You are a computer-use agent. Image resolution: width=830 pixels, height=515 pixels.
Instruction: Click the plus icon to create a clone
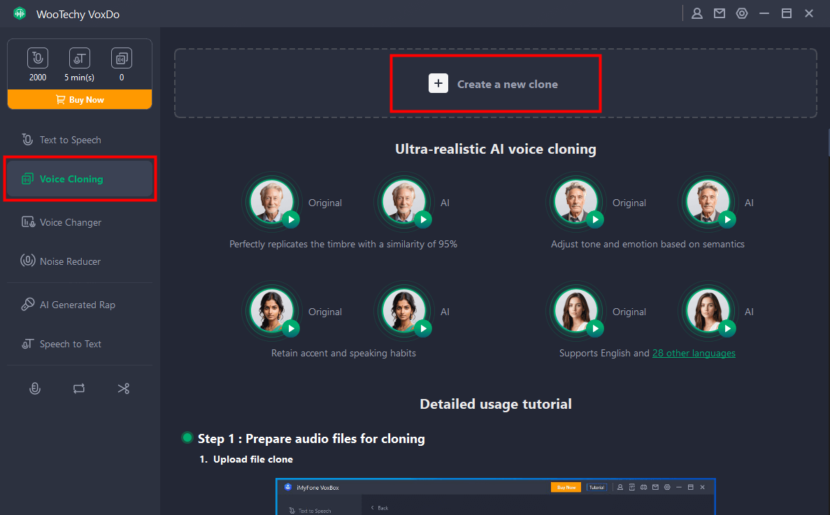(438, 84)
